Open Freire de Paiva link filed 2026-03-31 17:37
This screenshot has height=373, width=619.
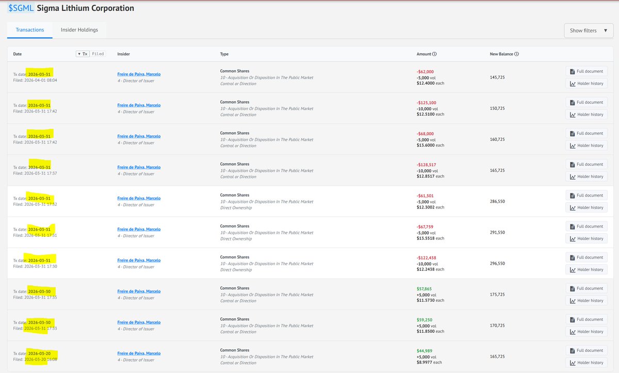139,167
